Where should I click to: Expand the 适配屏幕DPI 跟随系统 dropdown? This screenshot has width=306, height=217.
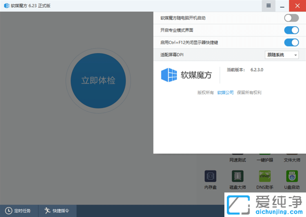tap(282, 55)
